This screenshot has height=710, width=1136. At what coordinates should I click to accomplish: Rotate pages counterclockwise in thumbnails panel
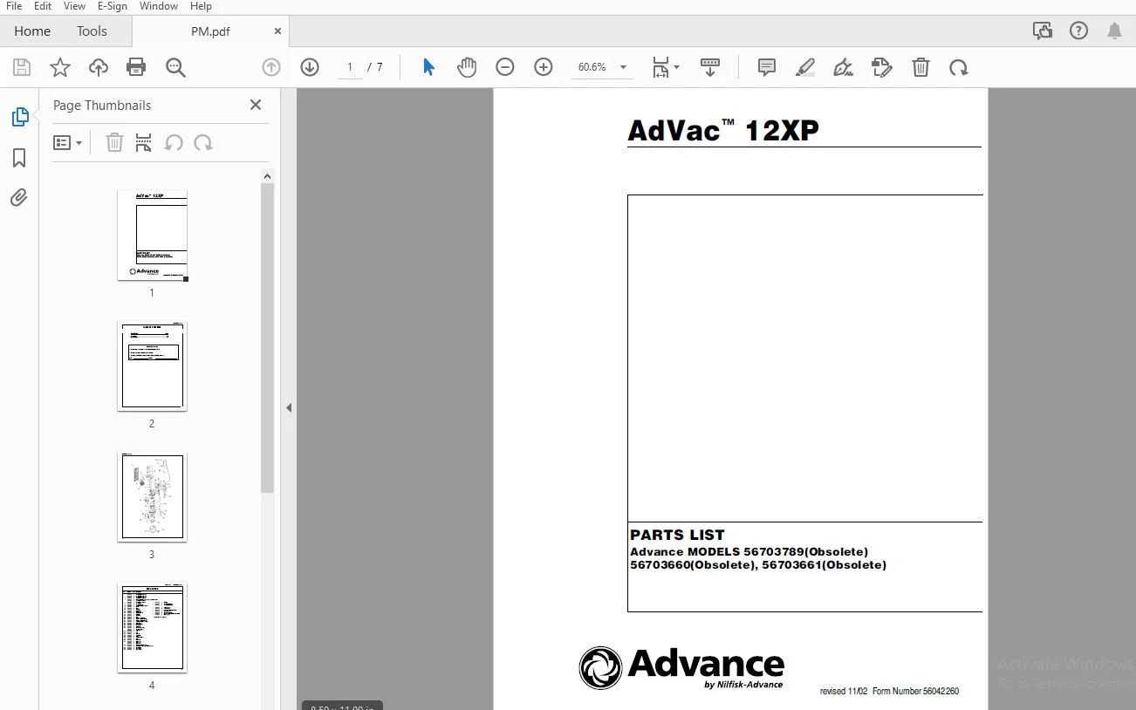pyautogui.click(x=174, y=142)
